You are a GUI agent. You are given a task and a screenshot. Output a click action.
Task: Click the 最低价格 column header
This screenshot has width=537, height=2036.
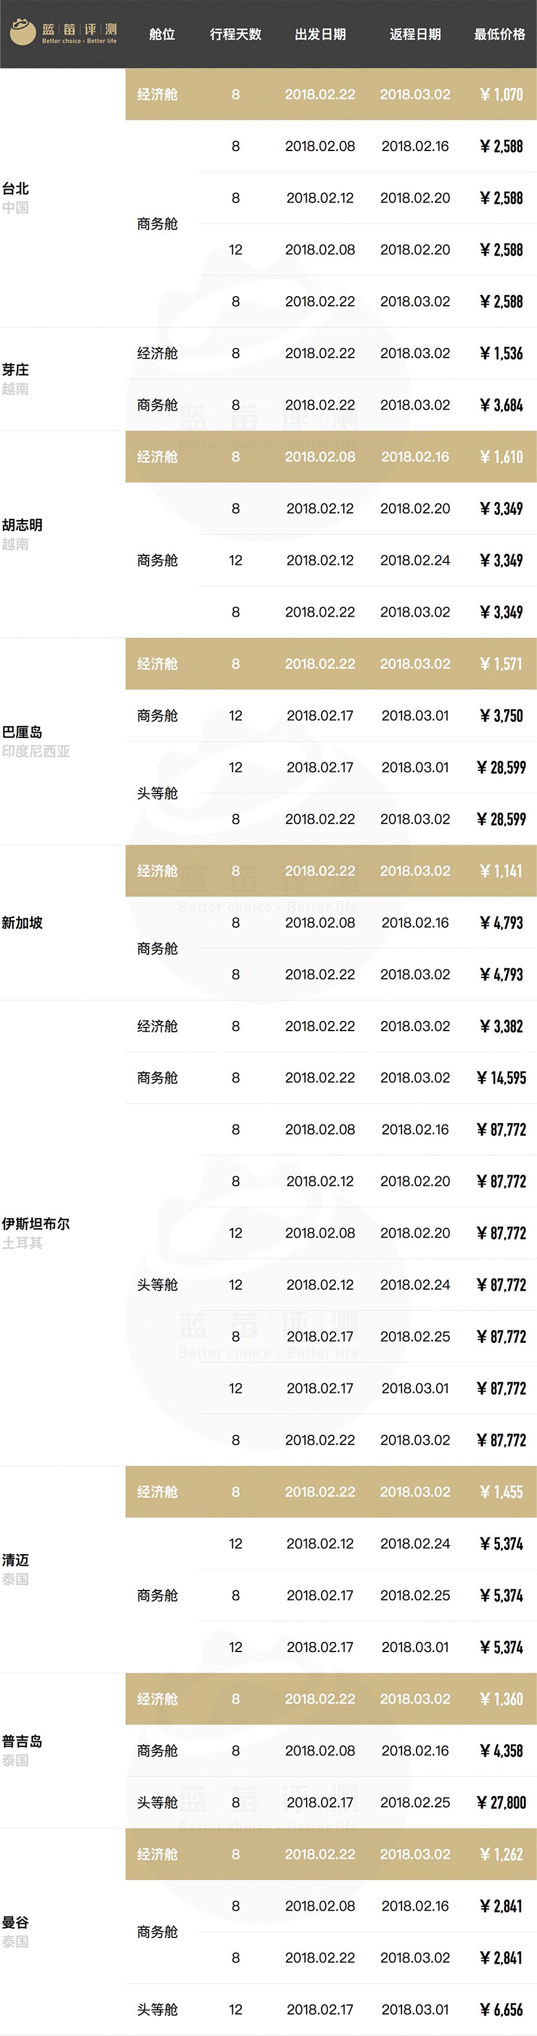coord(499,34)
